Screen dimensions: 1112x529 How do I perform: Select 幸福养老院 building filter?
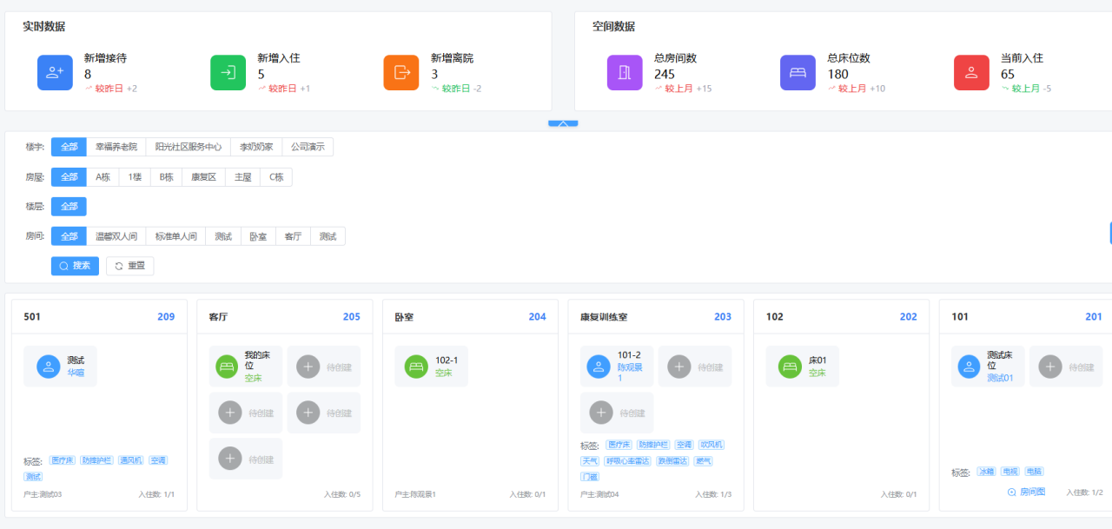click(116, 147)
